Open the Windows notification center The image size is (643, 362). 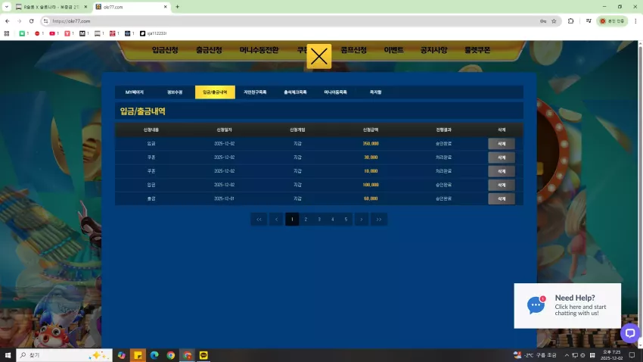click(x=632, y=355)
